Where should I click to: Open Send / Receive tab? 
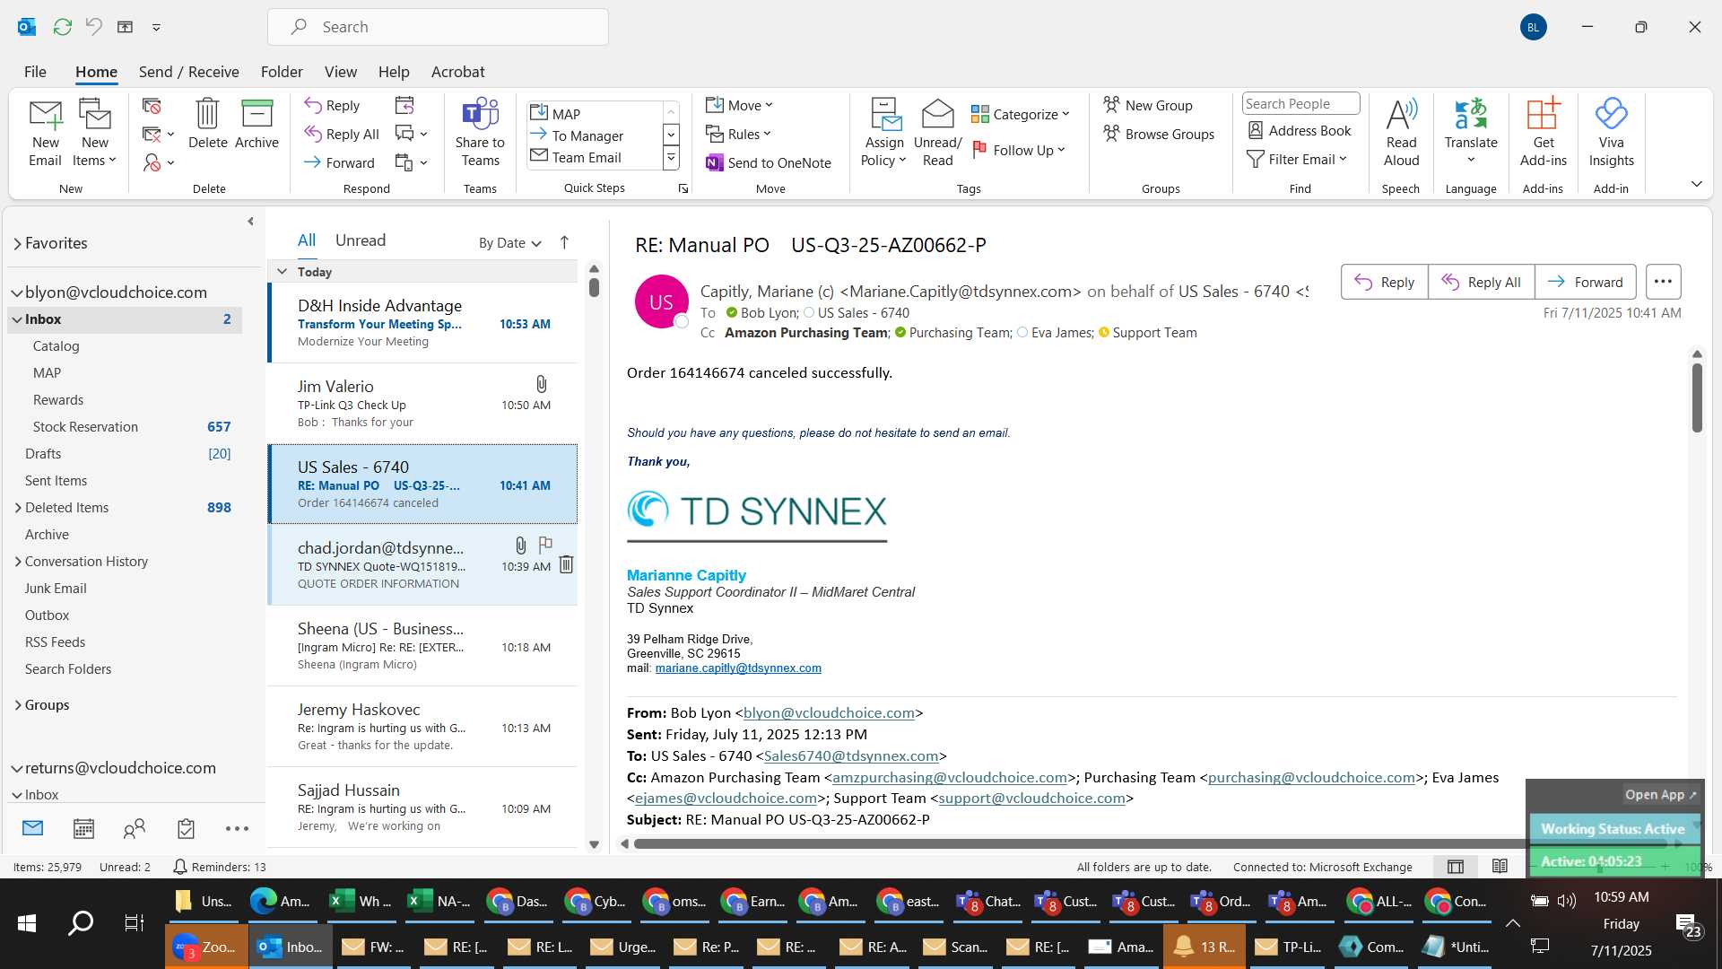(x=188, y=72)
